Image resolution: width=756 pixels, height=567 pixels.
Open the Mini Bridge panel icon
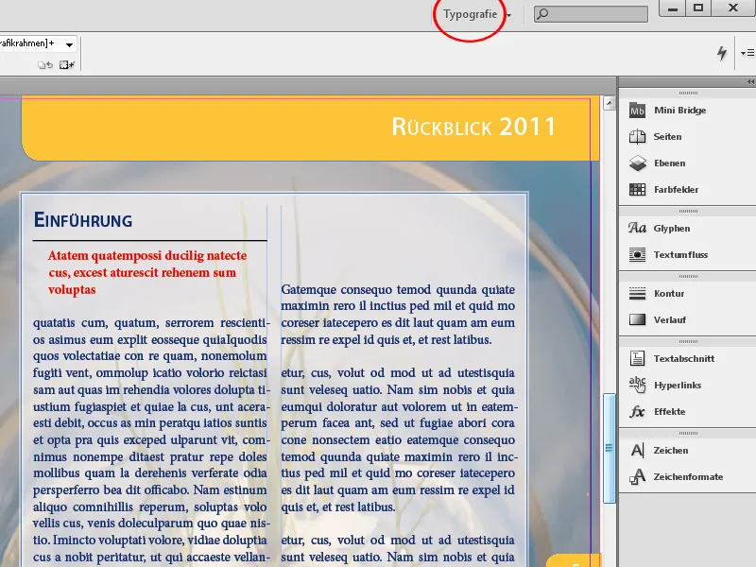pos(637,111)
